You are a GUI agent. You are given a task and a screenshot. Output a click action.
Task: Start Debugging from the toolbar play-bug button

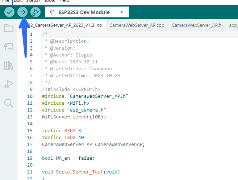click(36, 12)
